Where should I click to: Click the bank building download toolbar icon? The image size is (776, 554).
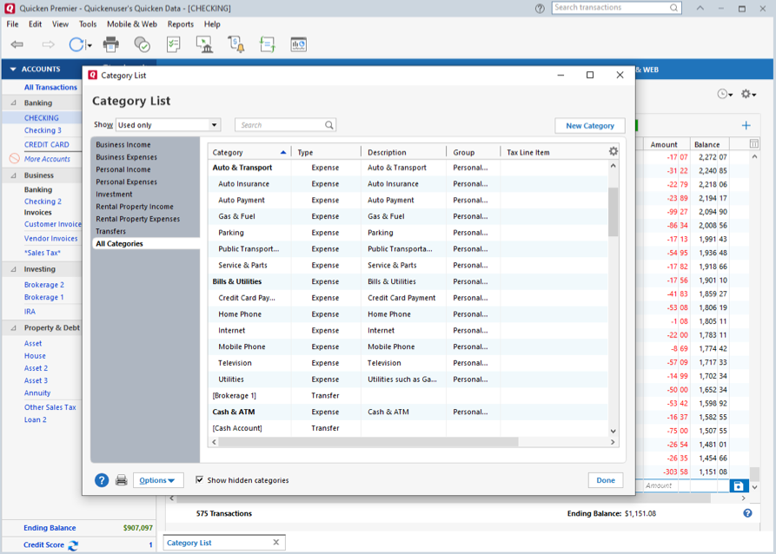pos(204,44)
